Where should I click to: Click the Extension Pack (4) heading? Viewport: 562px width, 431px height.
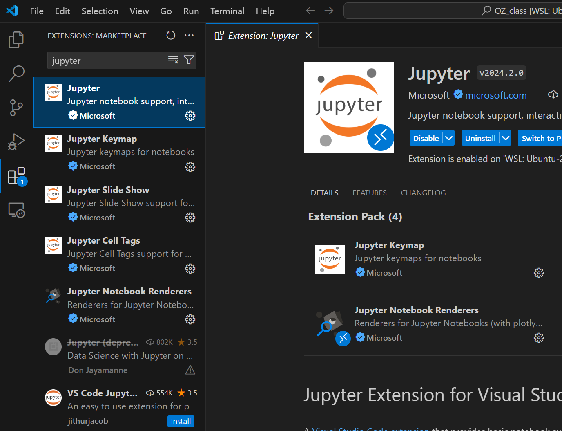point(355,217)
